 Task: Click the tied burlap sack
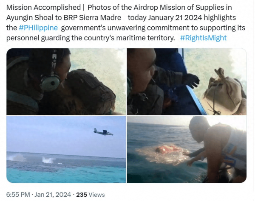click(224, 92)
